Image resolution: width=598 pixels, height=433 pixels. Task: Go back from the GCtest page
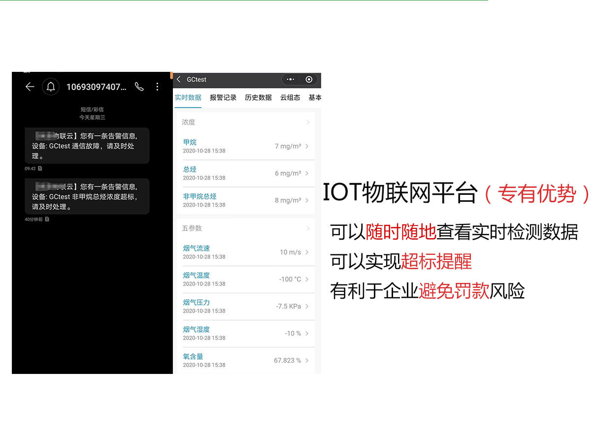point(179,79)
